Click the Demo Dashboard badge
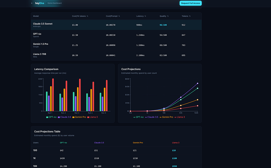 pos(54,3)
